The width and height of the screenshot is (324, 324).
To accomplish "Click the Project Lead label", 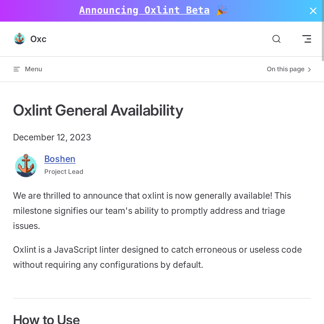I will (x=64, y=172).
